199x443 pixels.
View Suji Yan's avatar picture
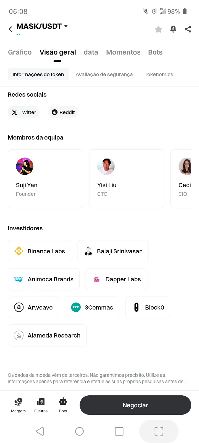pyautogui.click(x=25, y=166)
